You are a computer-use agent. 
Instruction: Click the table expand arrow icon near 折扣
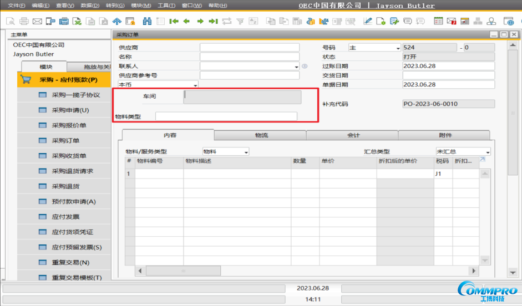[483, 160]
